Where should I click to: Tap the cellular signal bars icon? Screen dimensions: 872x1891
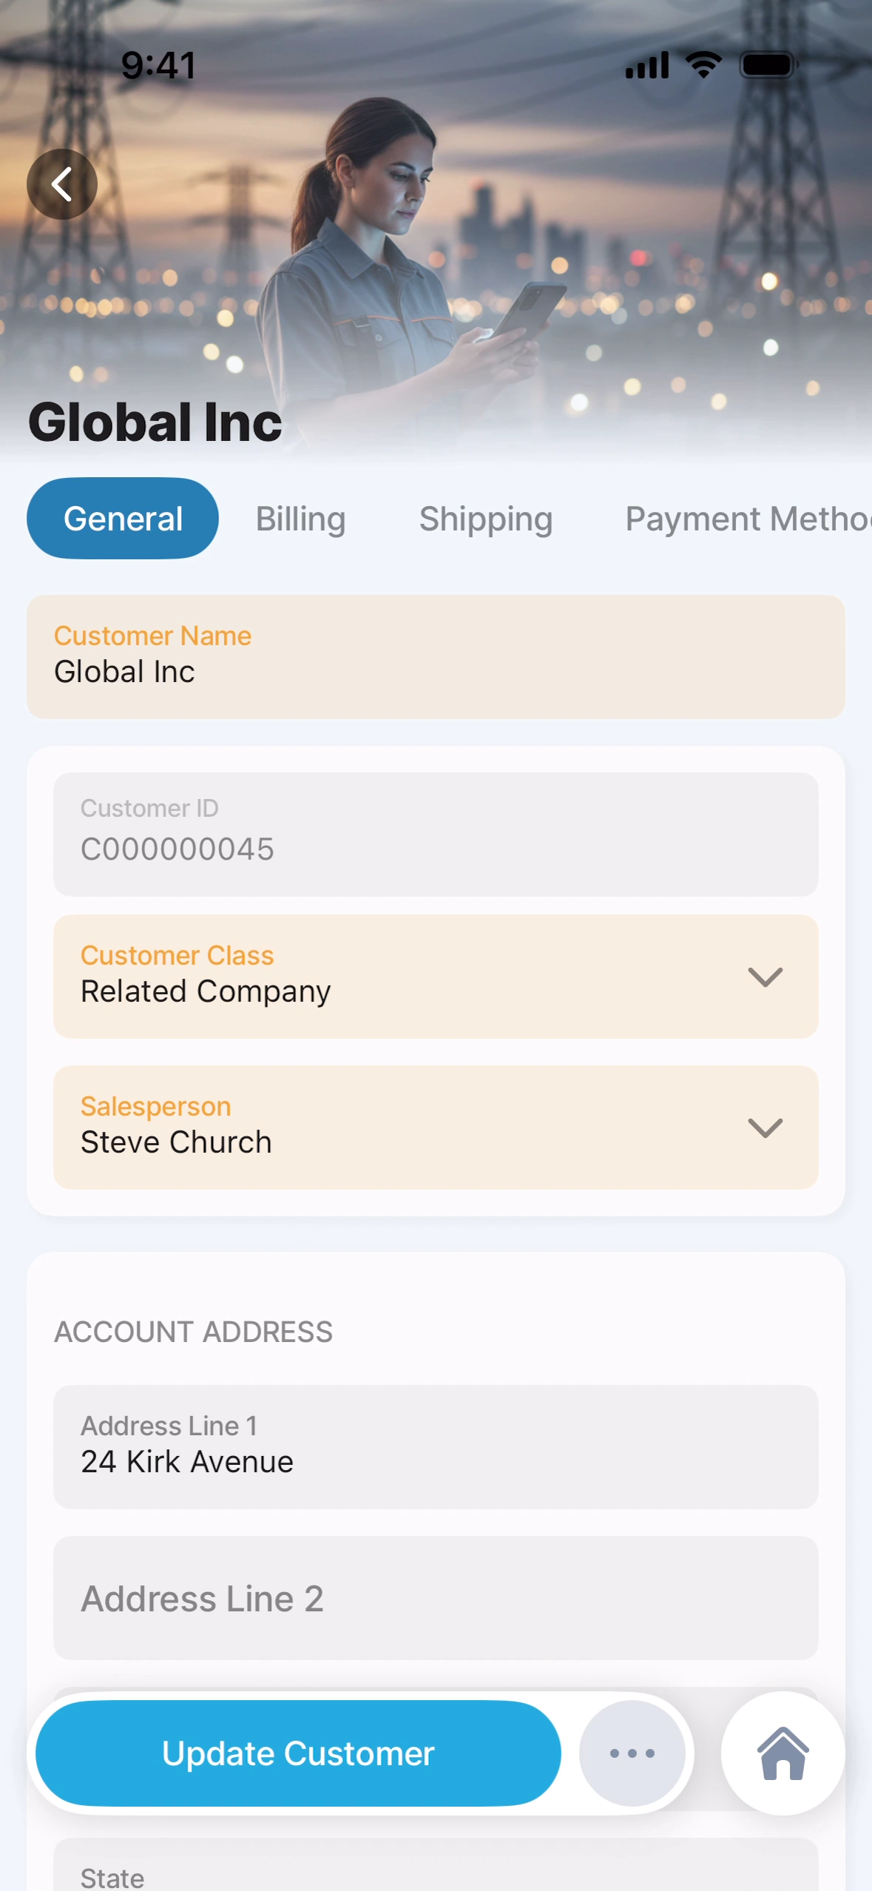pyautogui.click(x=647, y=65)
